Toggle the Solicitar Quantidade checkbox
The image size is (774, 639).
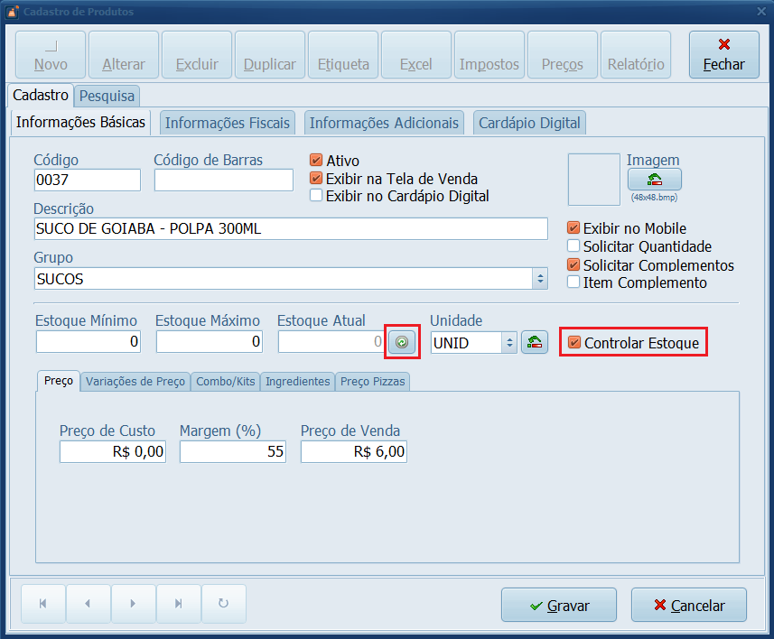(574, 246)
